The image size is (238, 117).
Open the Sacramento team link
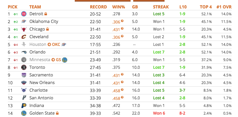click(x=41, y=75)
